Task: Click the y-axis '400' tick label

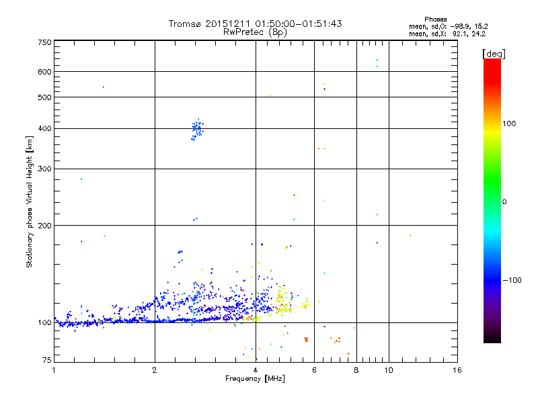Action: coord(44,128)
